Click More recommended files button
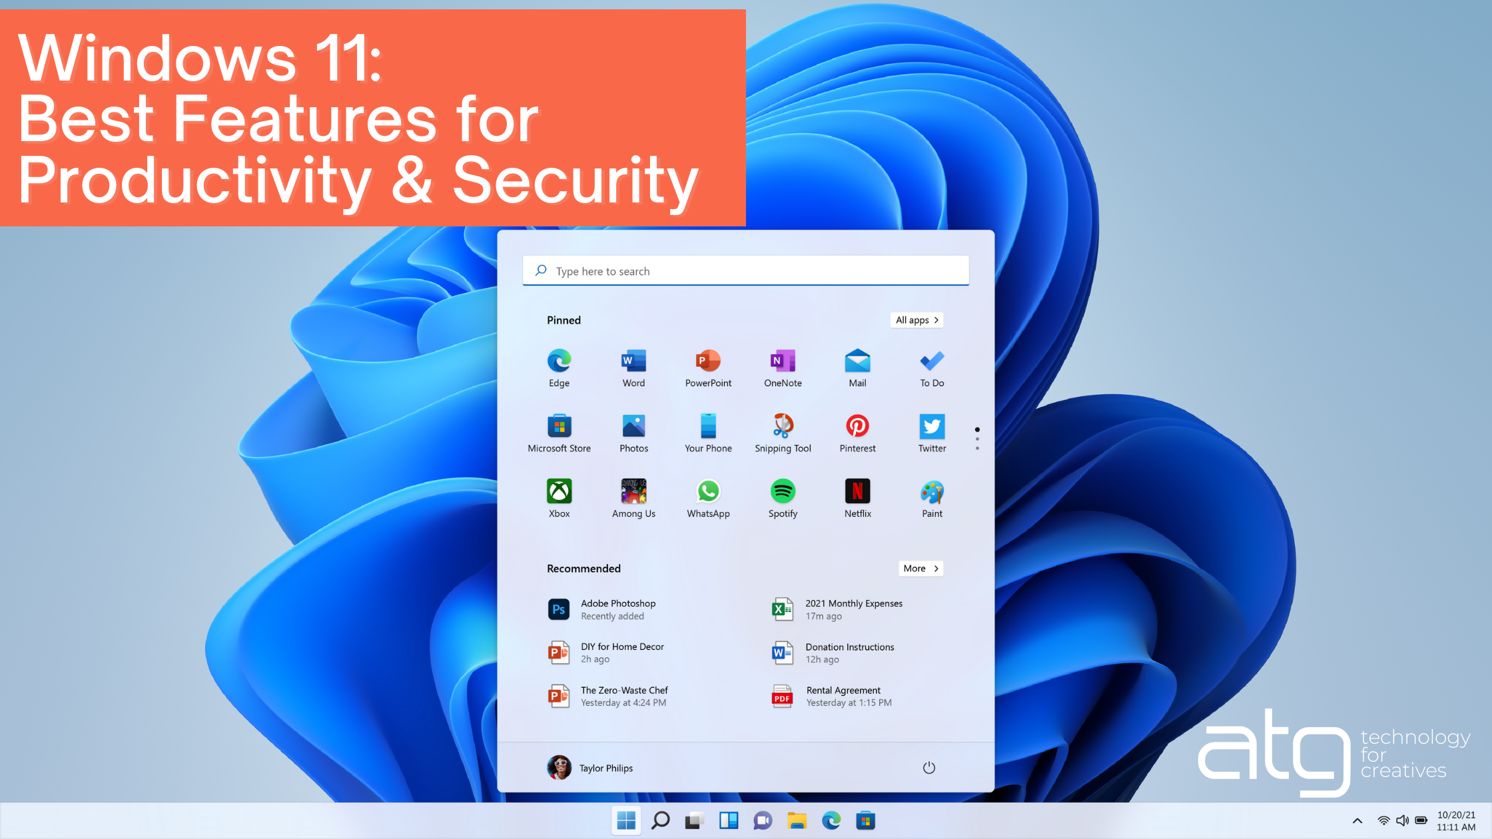The width and height of the screenshot is (1492, 839). pos(921,567)
